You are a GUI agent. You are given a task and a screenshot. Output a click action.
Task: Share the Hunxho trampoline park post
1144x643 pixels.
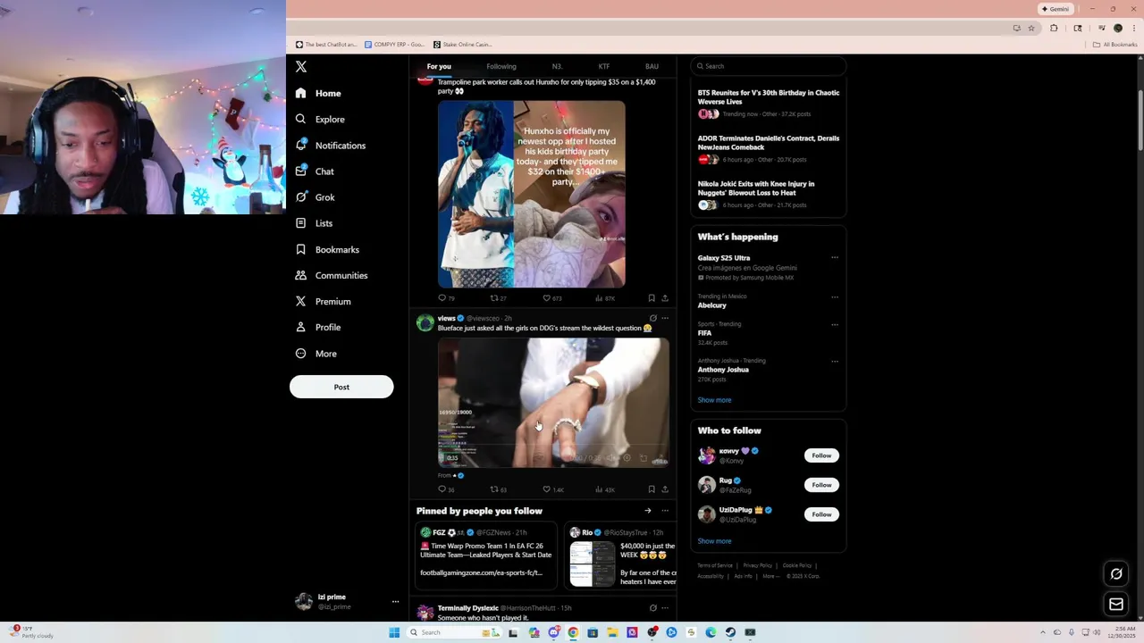[x=664, y=298]
